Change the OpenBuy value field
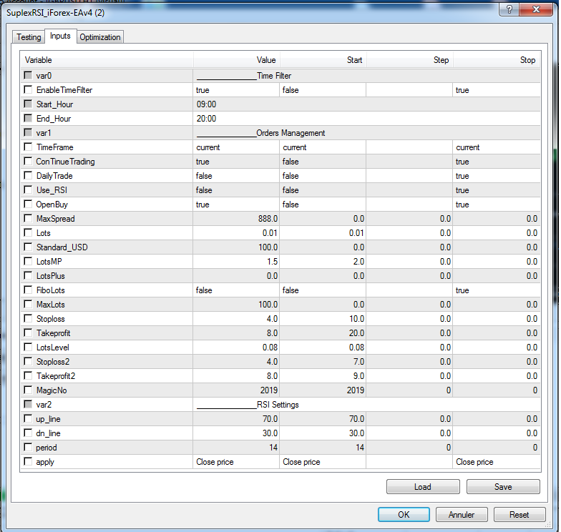Screen dimensions: 561x532 236,205
